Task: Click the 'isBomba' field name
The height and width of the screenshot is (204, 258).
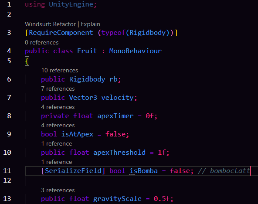Action: (x=144, y=171)
